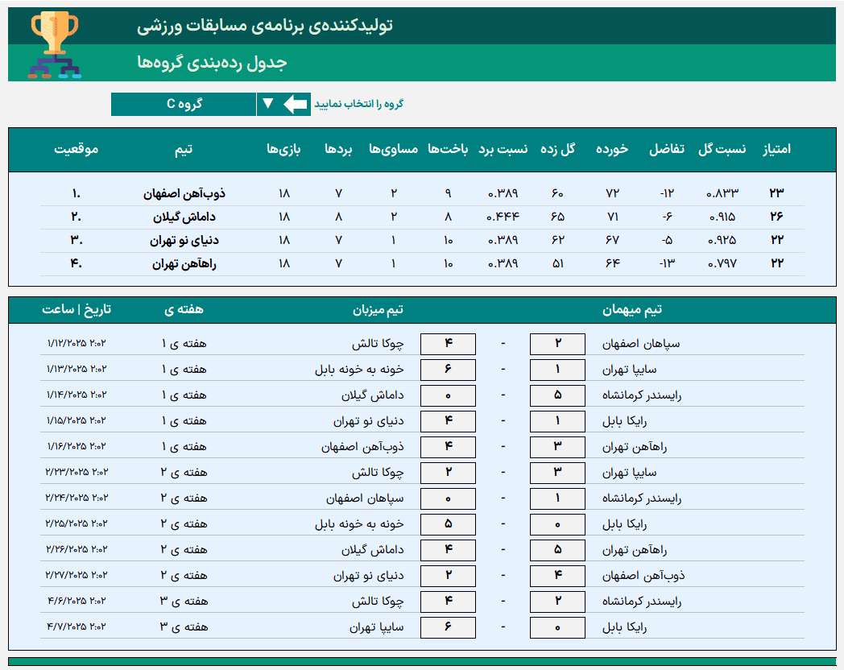844x670 pixels.
Task: Click guest score box for ذوب‌آهن اصفهان on 2/27/2025
Action: point(557,577)
